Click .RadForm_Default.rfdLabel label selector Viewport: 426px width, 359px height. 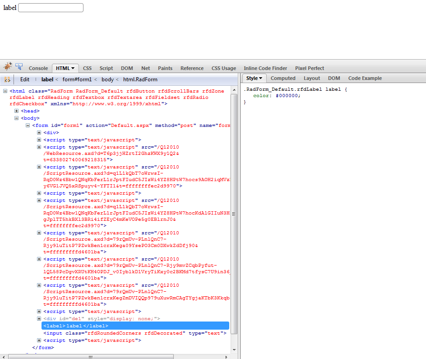tap(292, 89)
